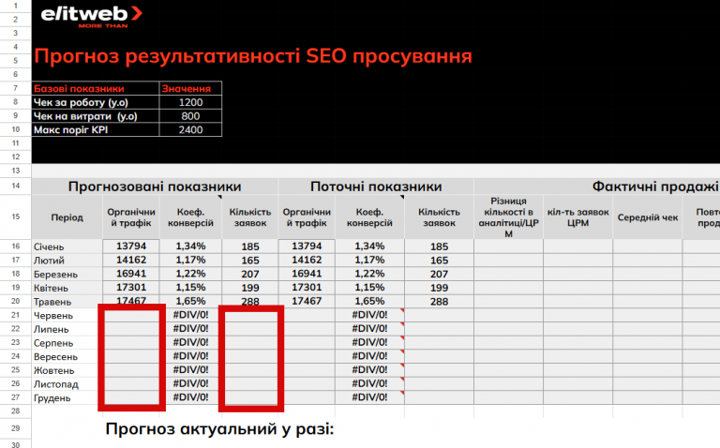720x448 pixels.
Task: Select the 'Грудень' period cell
Action: click(x=67, y=397)
